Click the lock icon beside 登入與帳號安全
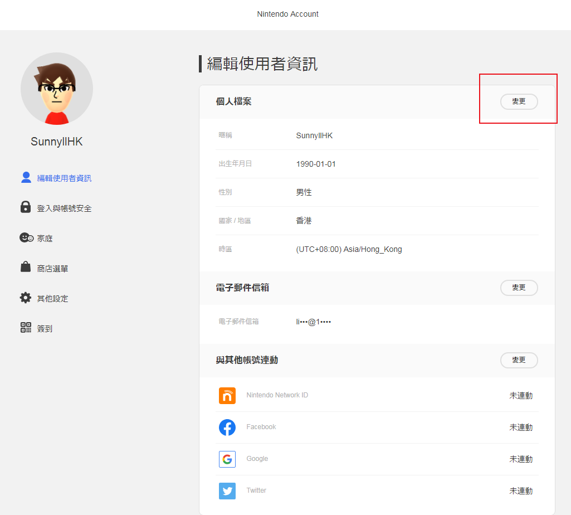571x515 pixels. tap(26, 207)
